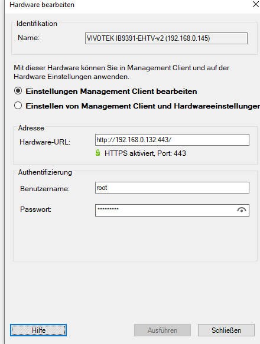Click the greyed Ausführen button
Viewport: 260px width, 344px height.
click(x=162, y=330)
